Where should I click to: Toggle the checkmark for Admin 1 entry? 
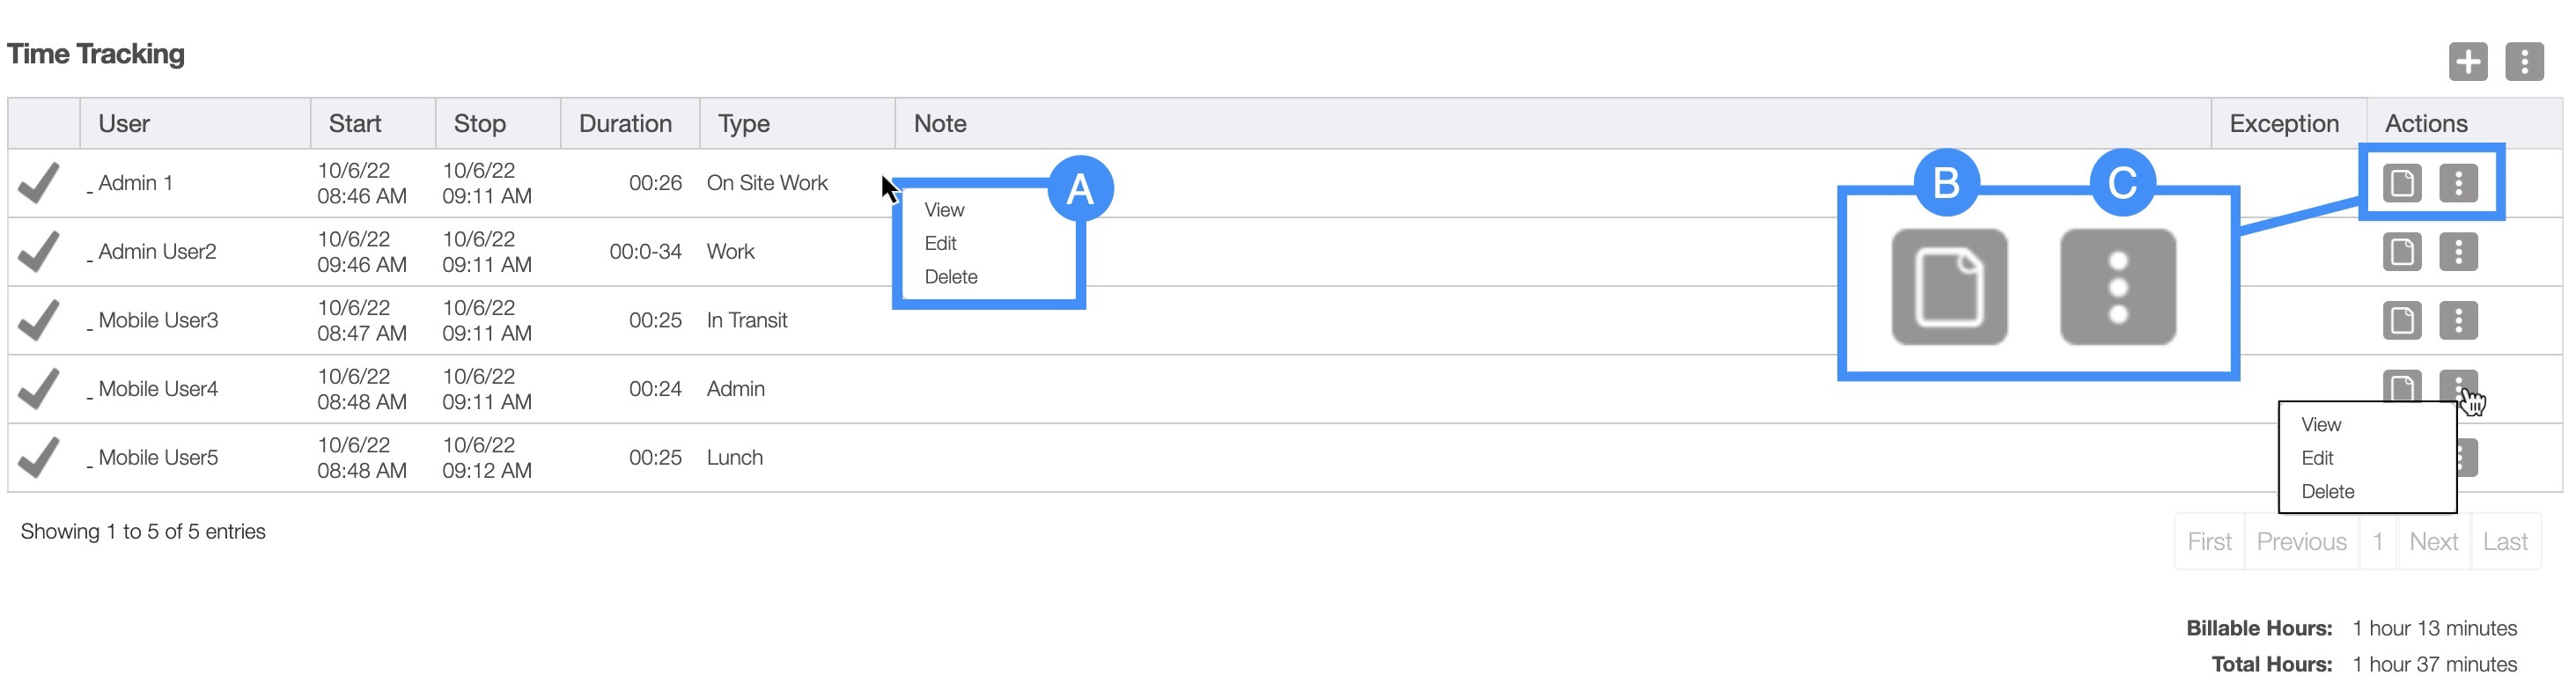coord(39,183)
